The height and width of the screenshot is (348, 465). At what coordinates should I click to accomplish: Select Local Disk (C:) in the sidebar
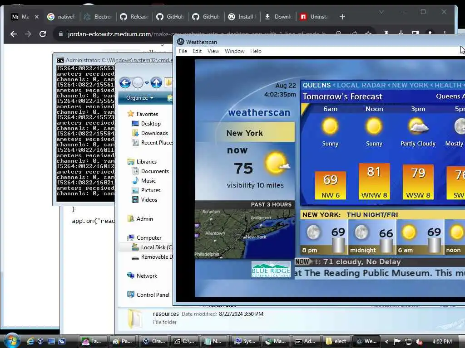coord(152,247)
